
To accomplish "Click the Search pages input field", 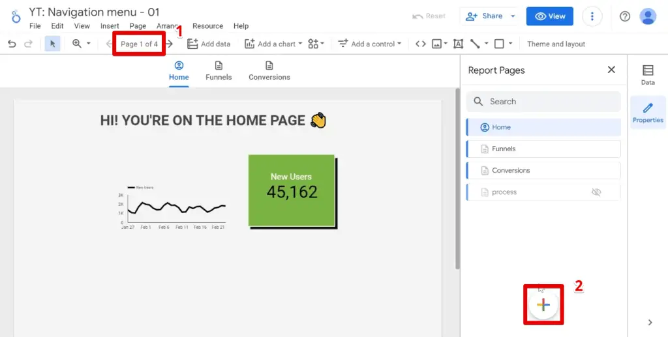I will click(x=543, y=102).
